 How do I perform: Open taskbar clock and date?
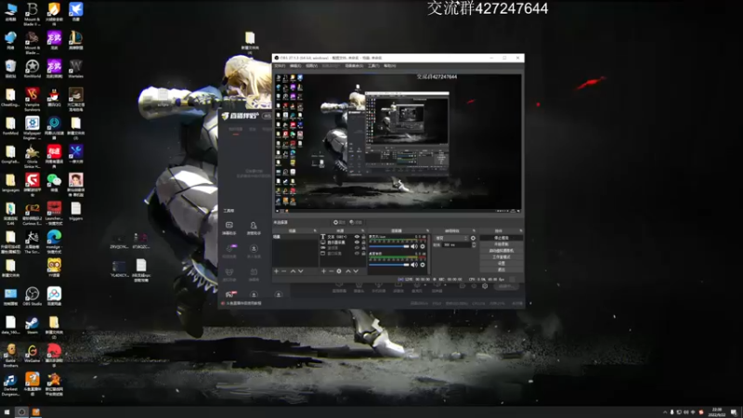[x=717, y=411]
